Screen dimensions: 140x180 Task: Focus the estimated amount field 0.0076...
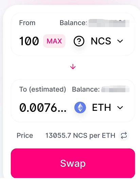point(43,107)
